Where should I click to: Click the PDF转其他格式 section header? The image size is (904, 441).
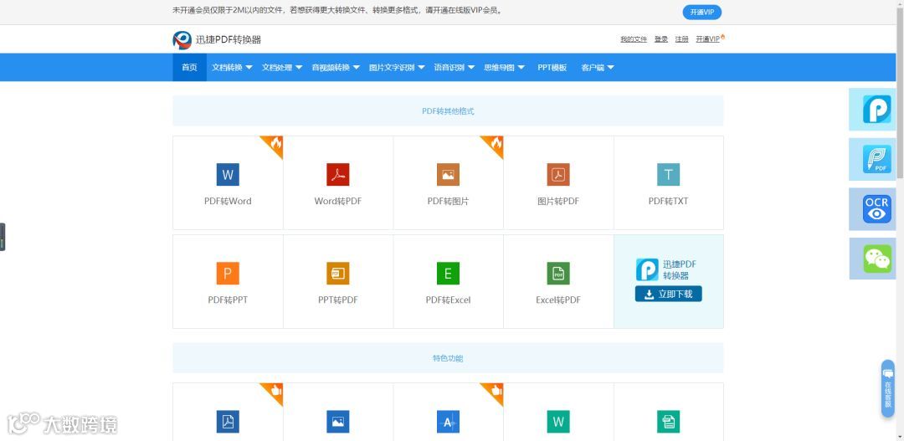pyautogui.click(x=448, y=110)
